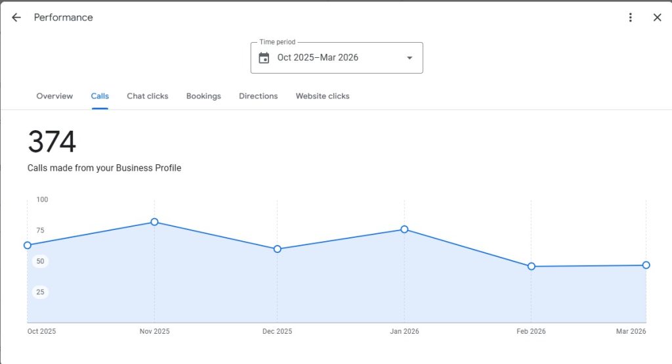Select the Mar 2026 data point
This screenshot has width=672, height=364.
point(646,265)
